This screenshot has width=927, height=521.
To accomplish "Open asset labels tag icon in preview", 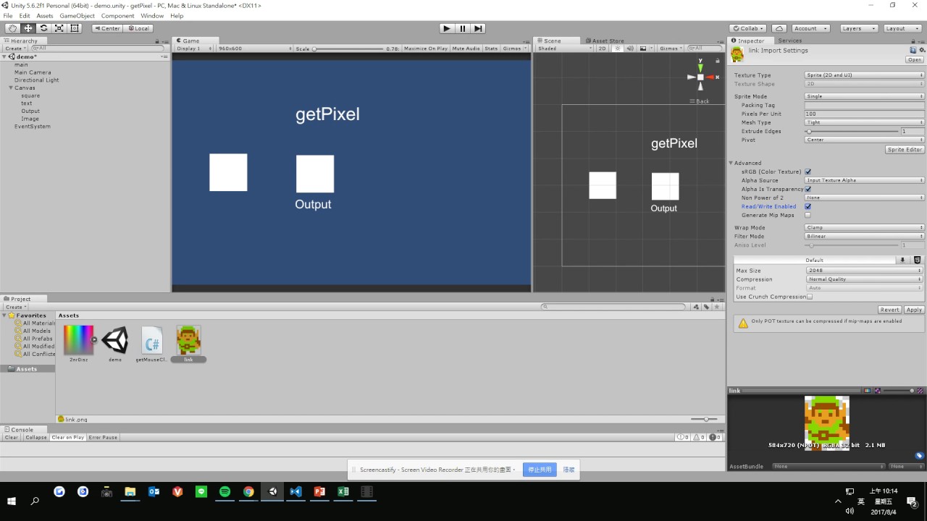I will [919, 456].
